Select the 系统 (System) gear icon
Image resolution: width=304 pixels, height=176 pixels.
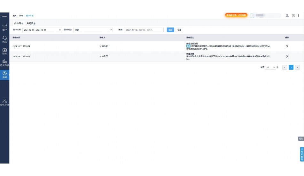point(4,74)
